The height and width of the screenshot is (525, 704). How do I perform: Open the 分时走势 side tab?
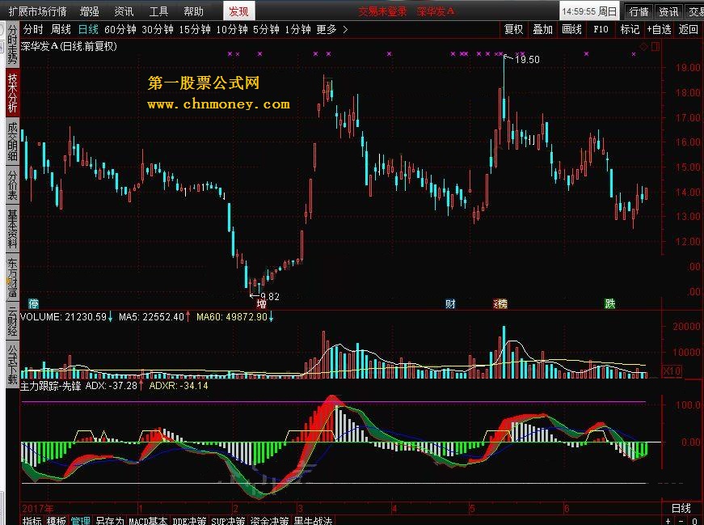click(x=12, y=44)
